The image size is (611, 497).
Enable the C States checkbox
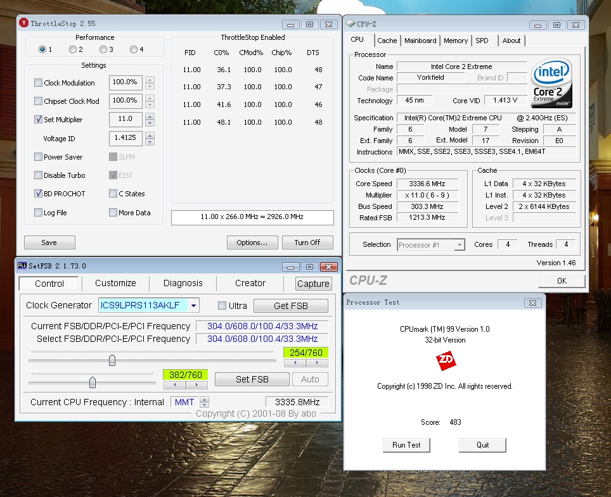point(113,194)
